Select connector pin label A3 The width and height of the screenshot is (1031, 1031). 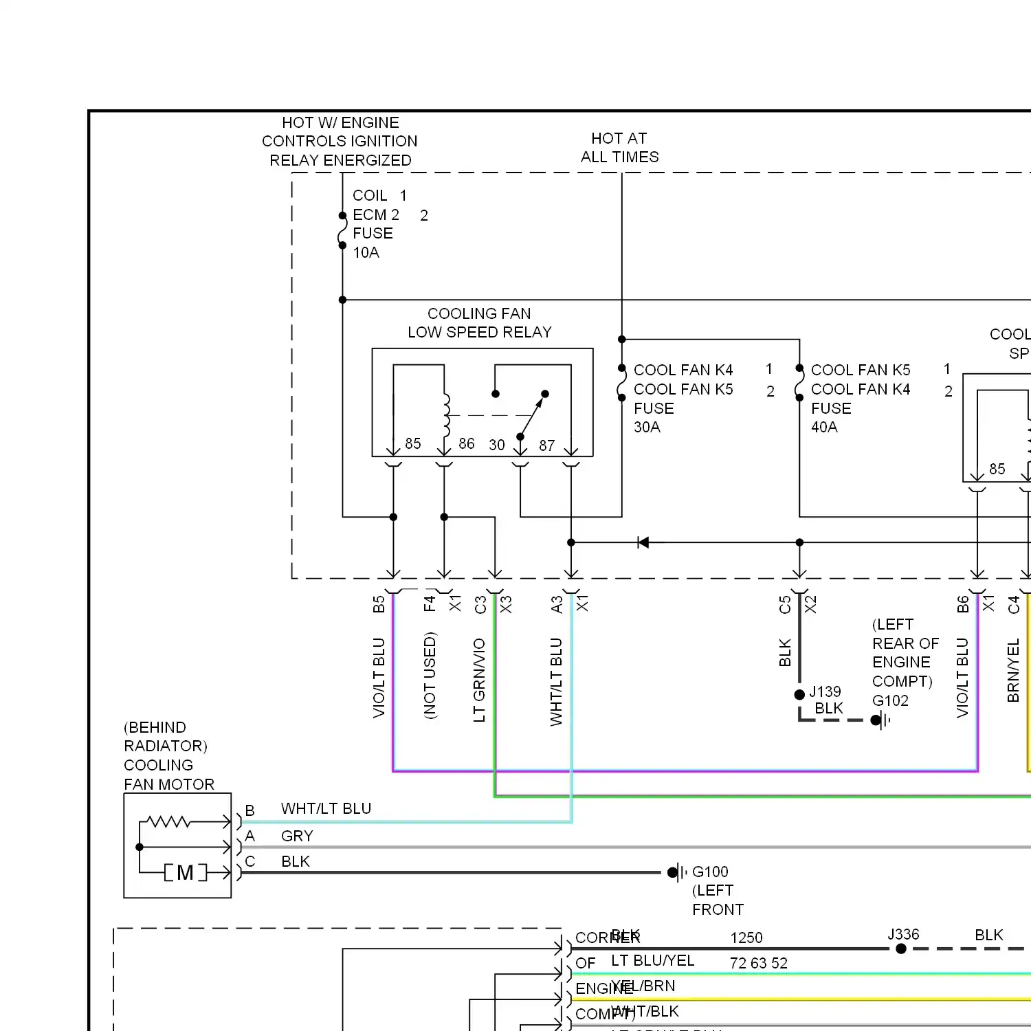pos(557,605)
